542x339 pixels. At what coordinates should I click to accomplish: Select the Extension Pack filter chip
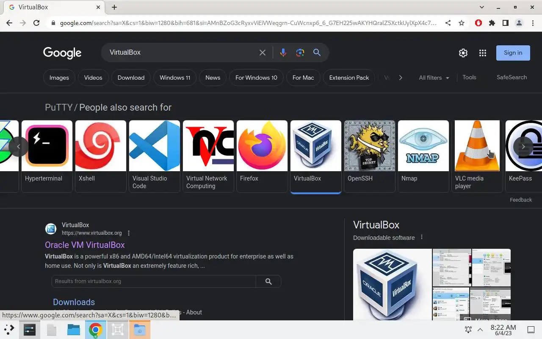(349, 78)
